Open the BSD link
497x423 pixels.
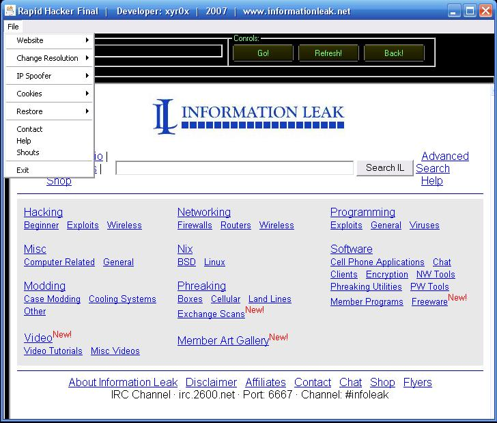(x=186, y=262)
